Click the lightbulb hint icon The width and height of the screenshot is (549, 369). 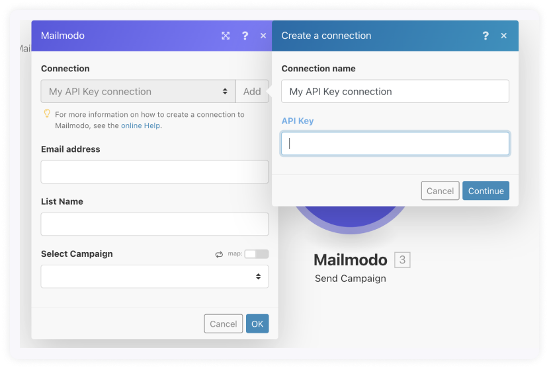pyautogui.click(x=47, y=114)
